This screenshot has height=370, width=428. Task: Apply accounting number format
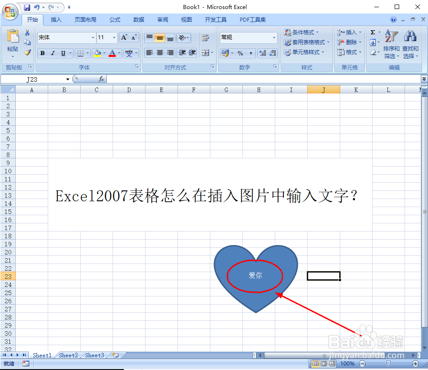tap(225, 53)
